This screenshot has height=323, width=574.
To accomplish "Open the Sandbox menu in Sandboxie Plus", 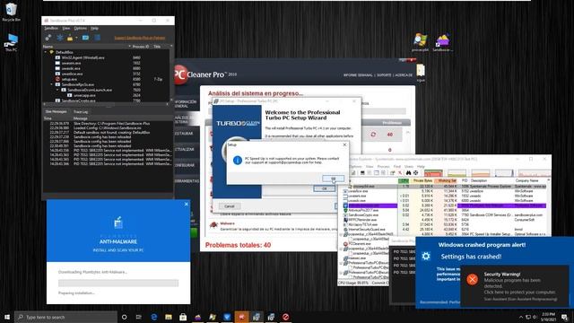I will point(51,28).
